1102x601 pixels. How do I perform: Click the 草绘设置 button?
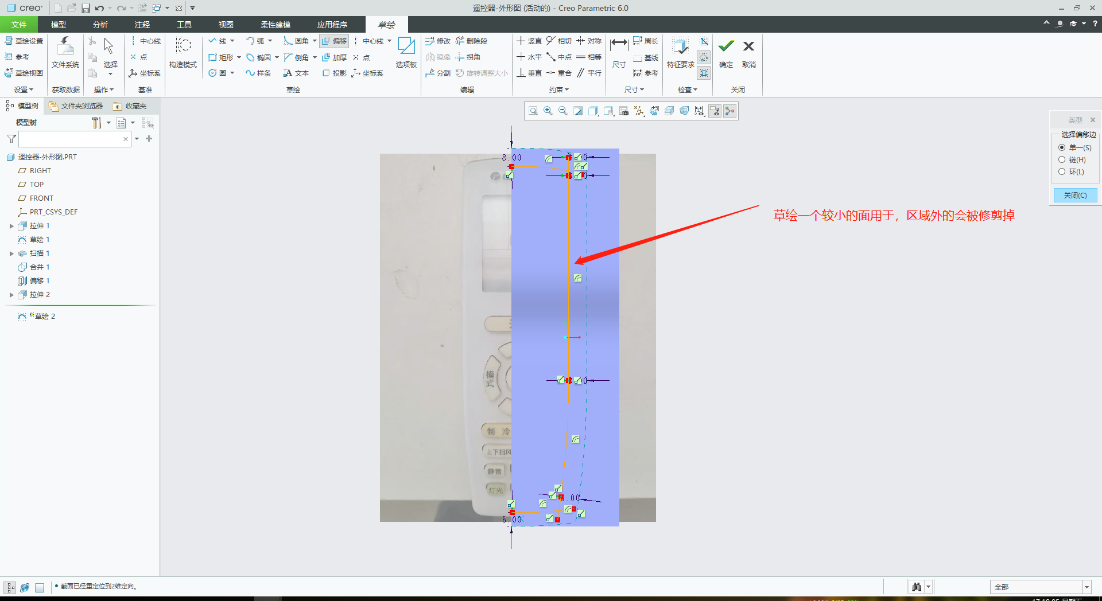point(24,41)
